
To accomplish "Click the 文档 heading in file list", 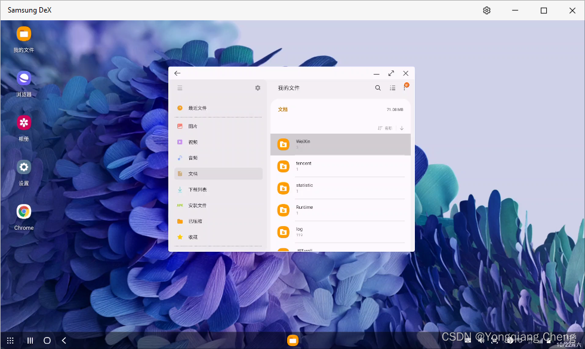I will (283, 110).
